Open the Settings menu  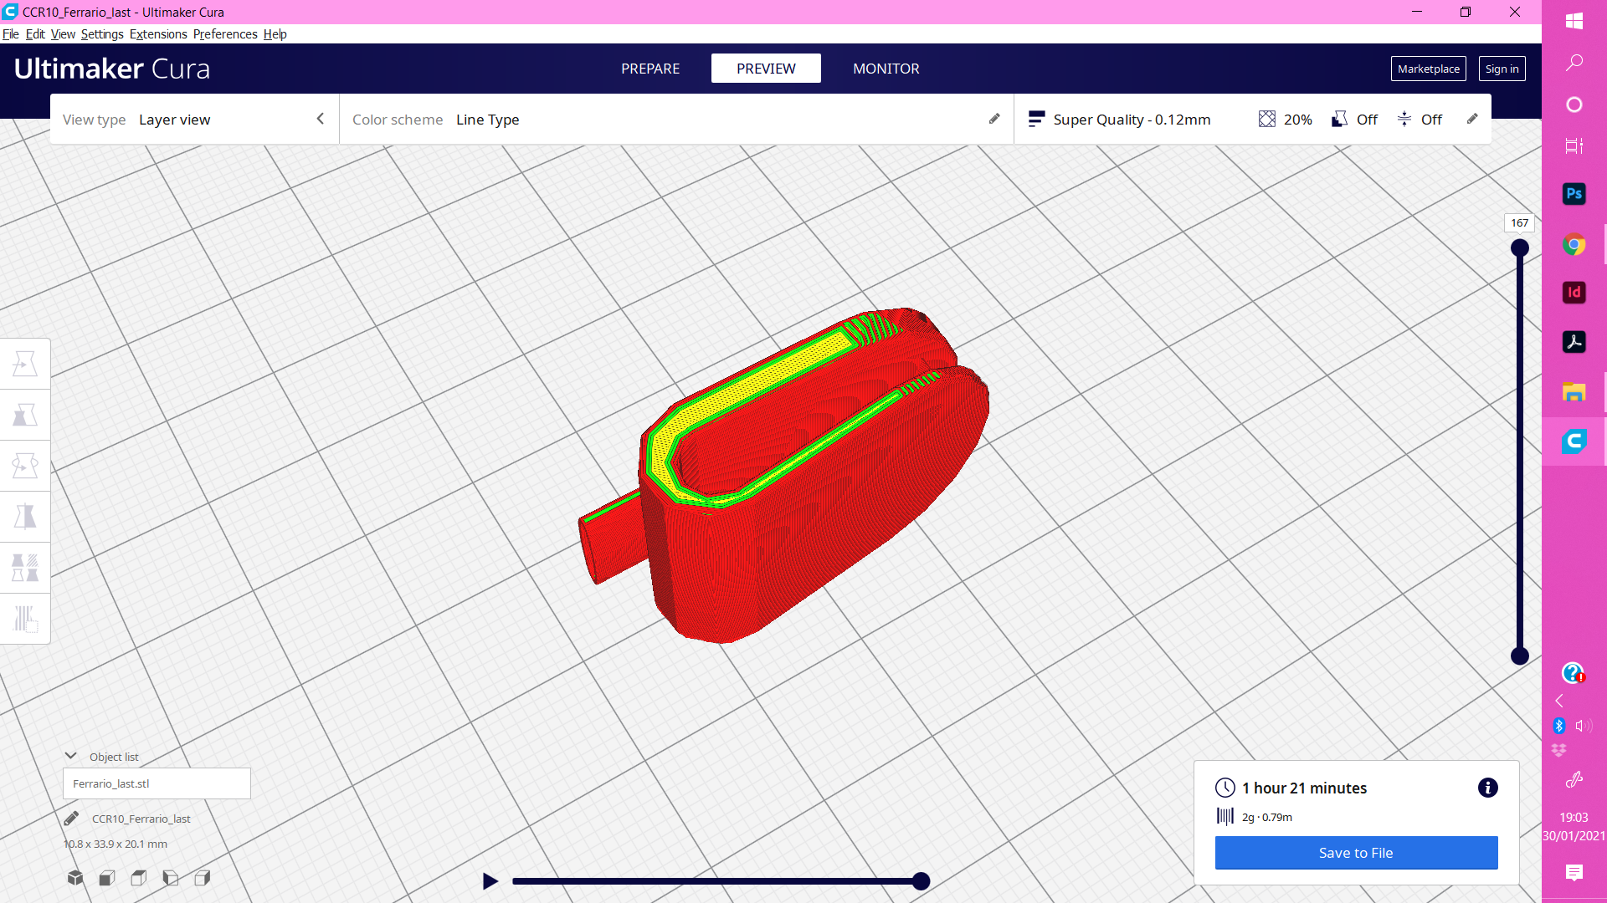click(x=102, y=34)
